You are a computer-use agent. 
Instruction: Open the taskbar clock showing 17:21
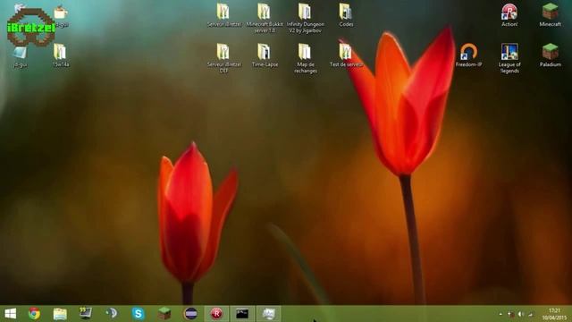pos(554,314)
